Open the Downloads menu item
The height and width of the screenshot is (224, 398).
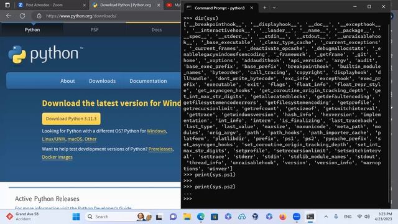(102, 81)
